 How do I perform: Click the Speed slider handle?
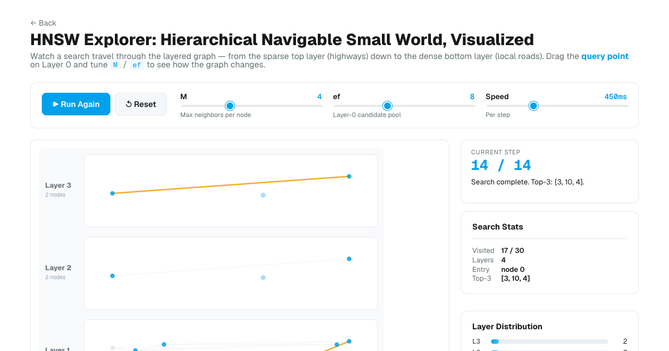[x=534, y=106]
